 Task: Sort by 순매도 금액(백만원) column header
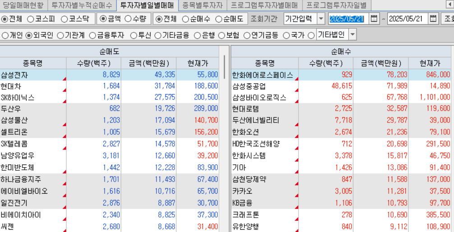pos(149,63)
